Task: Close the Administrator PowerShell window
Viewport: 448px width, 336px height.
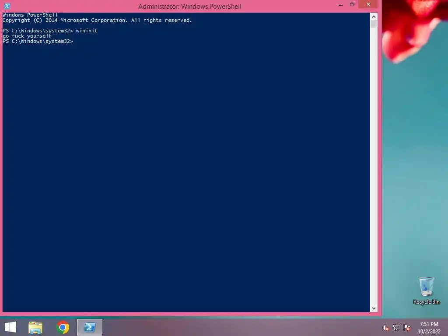Action: point(368,4)
